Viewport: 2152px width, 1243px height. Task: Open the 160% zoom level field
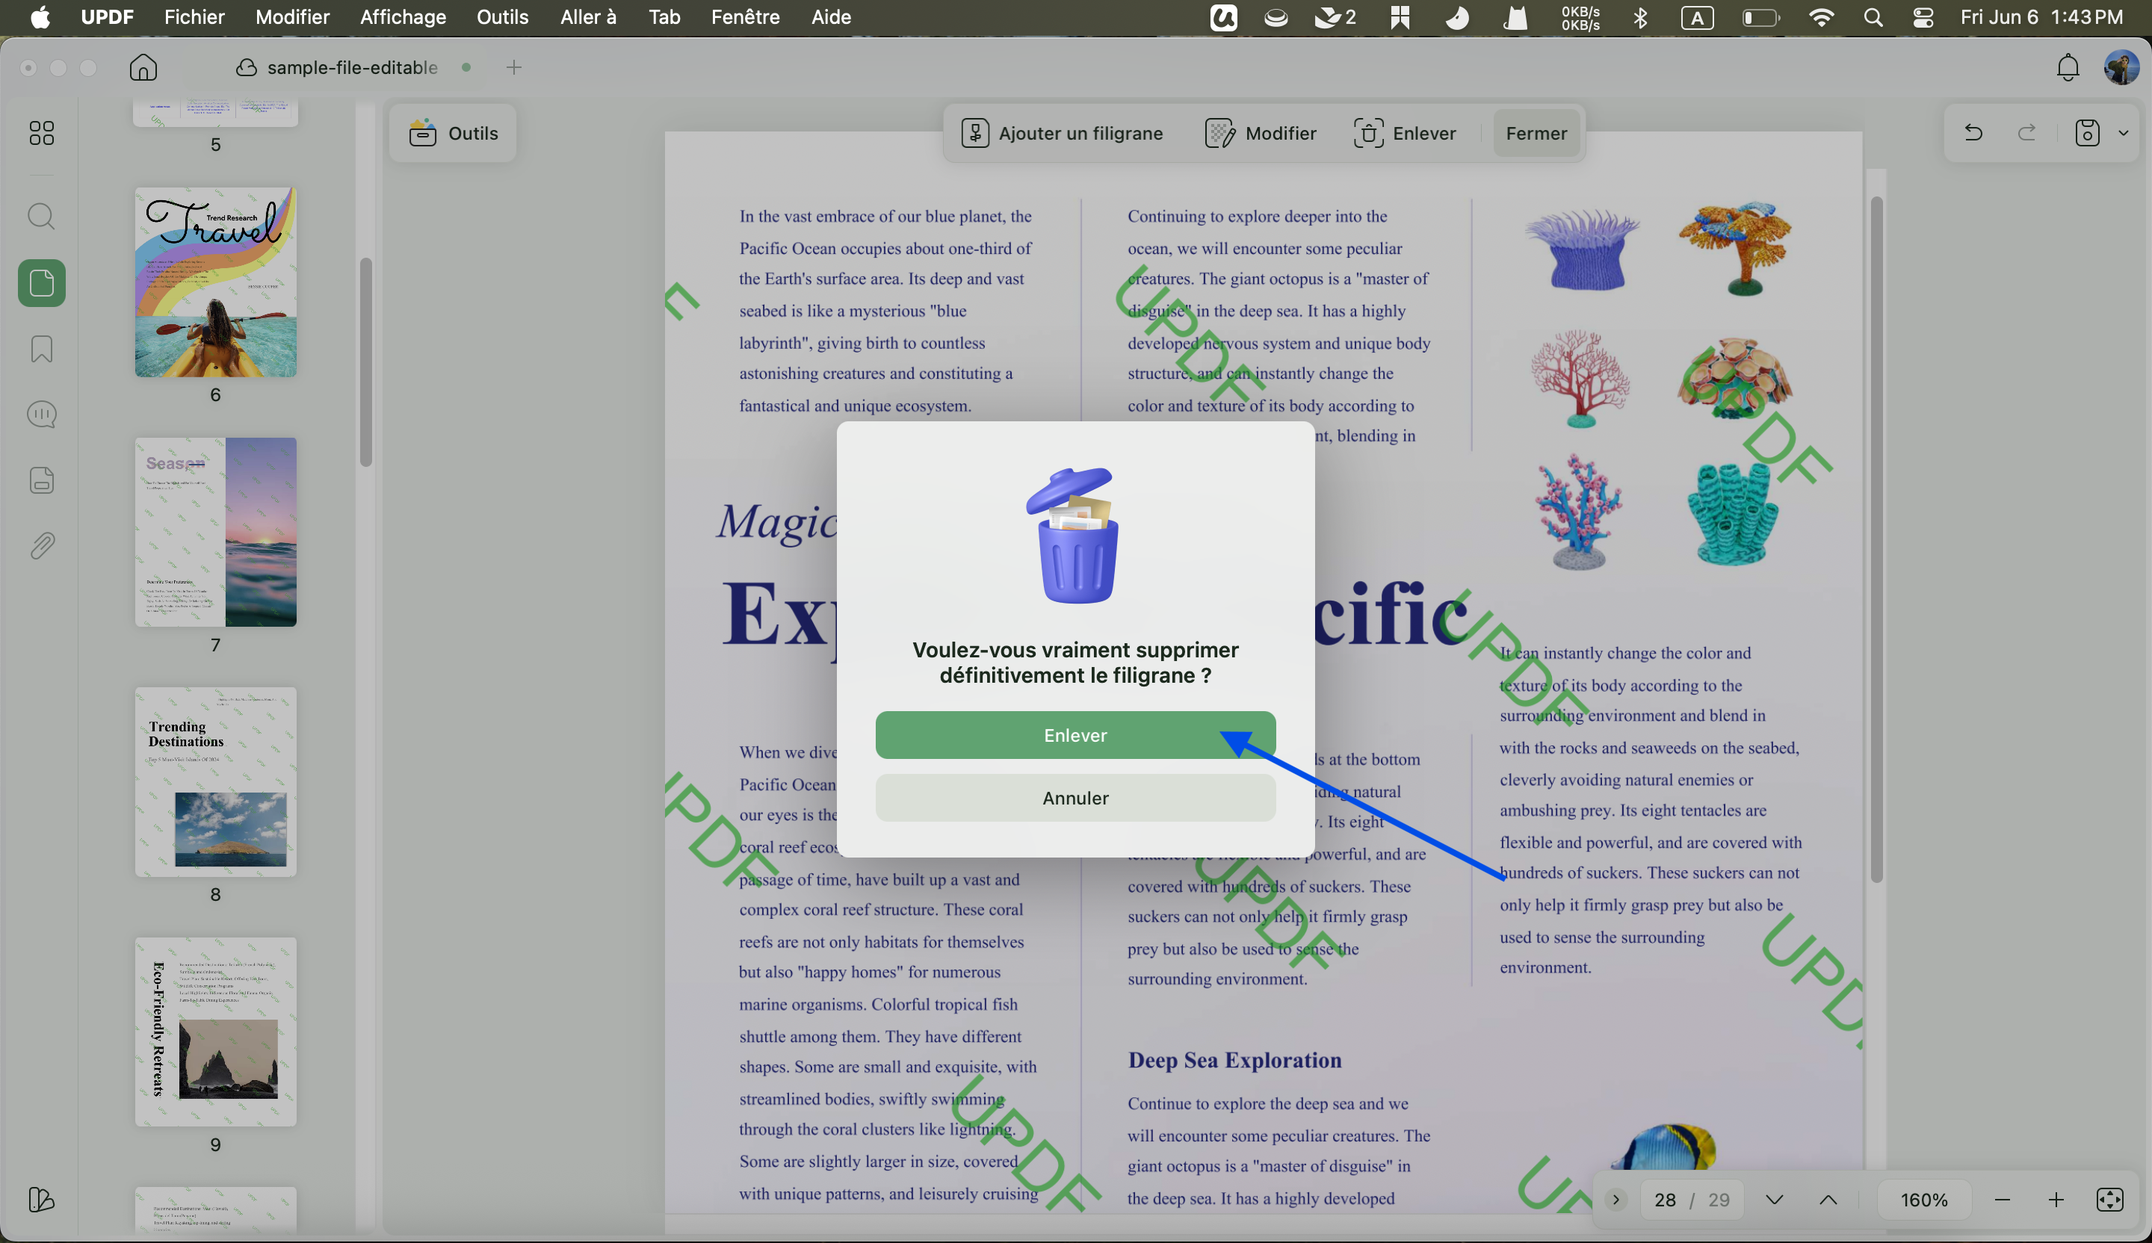(x=1925, y=1200)
